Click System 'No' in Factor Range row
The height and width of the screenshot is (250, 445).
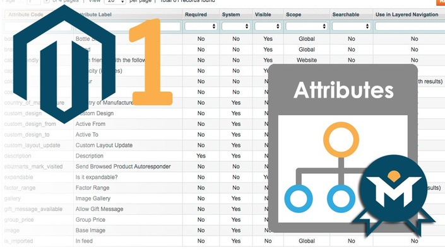pos(236,188)
